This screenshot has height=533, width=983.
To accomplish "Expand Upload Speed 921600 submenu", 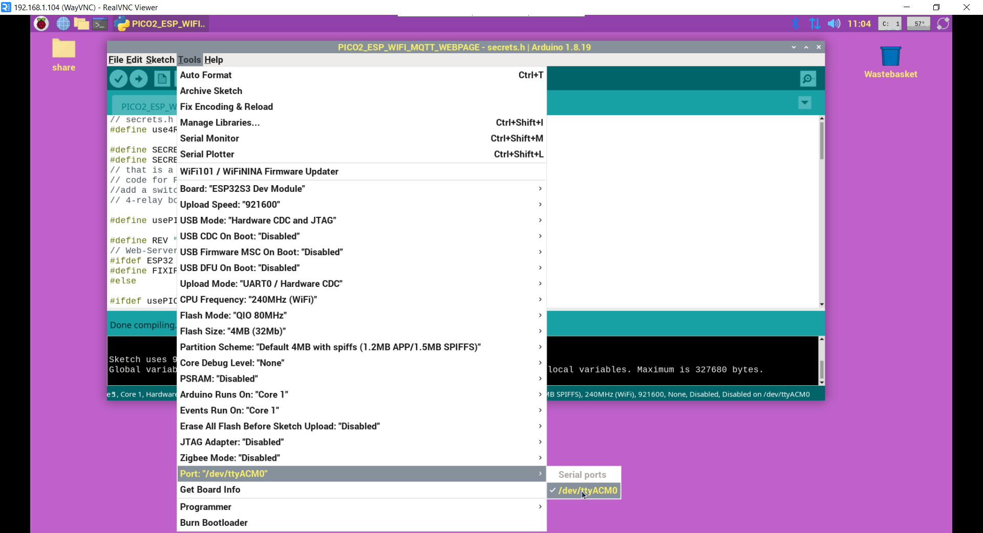I will (x=361, y=205).
